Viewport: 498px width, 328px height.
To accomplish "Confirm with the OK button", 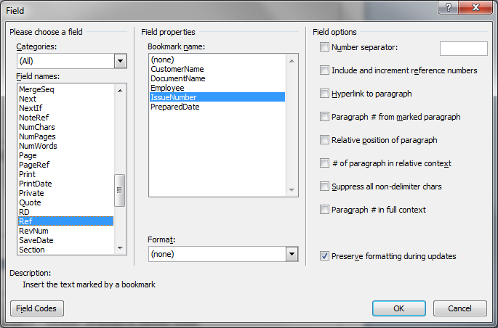I will click(x=399, y=308).
